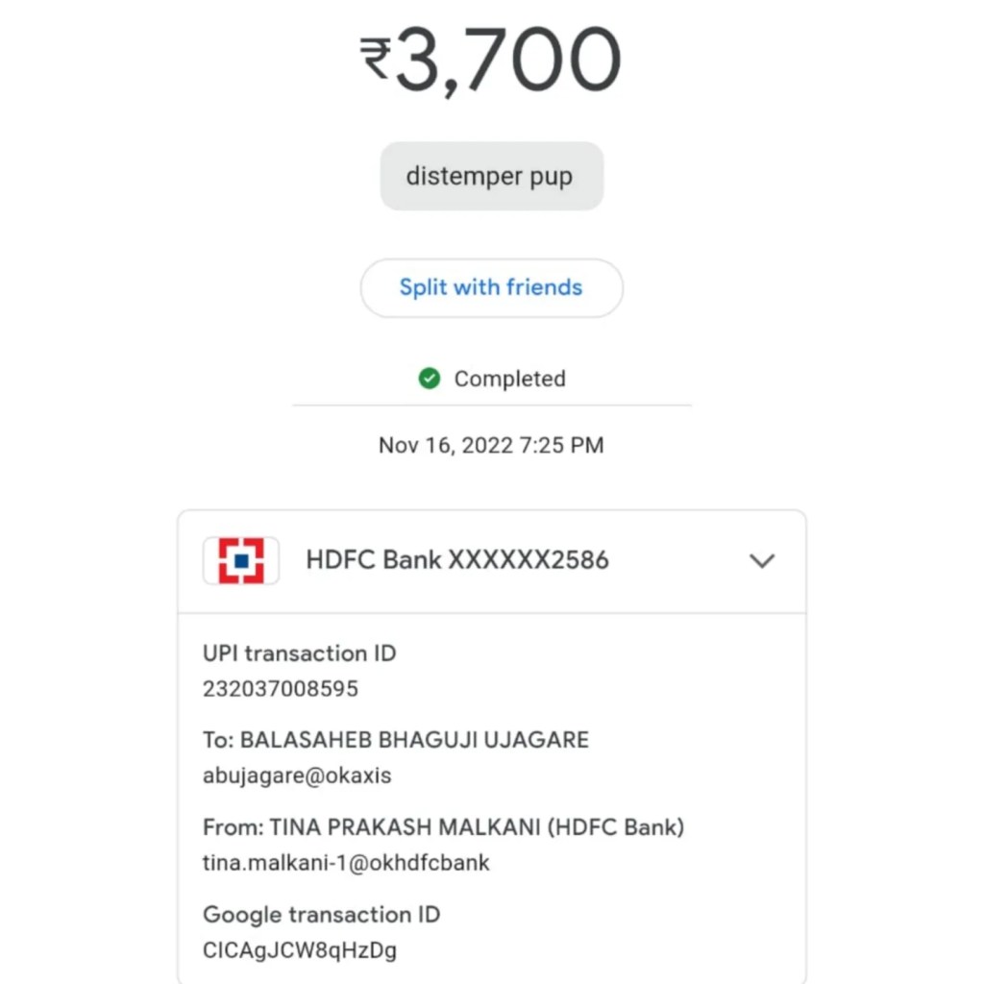Screen dimensions: 984x984
Task: Click the HDFC Bank XXXXXX2586 account label
Action: [457, 560]
